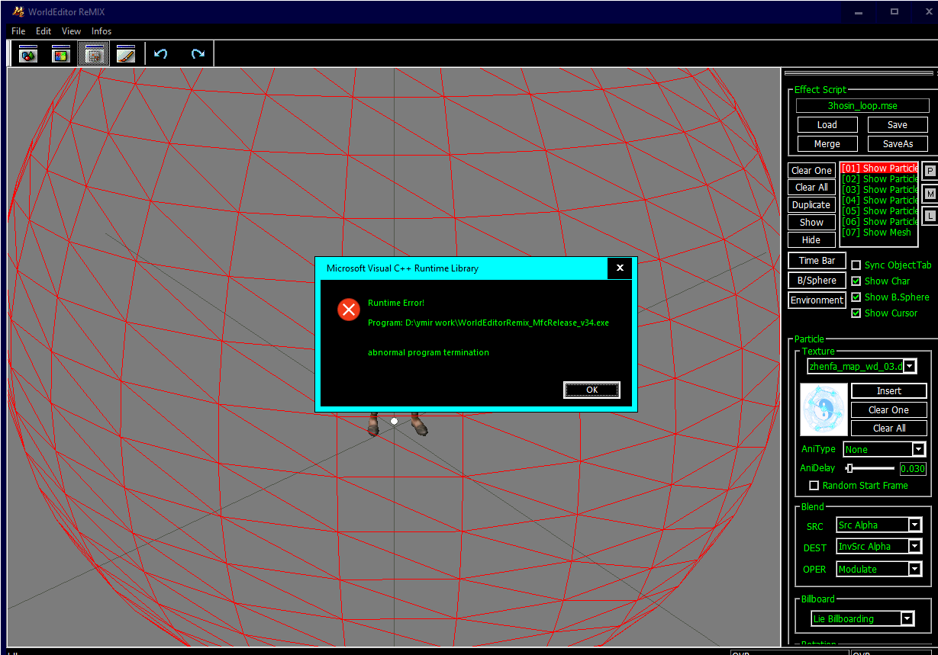Screen dimensions: 938x655
Task: Select the dotted-selection grid toolbar icon
Action: 93,53
